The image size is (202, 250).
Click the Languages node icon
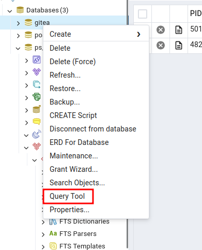pyautogui.click(x=37, y=122)
